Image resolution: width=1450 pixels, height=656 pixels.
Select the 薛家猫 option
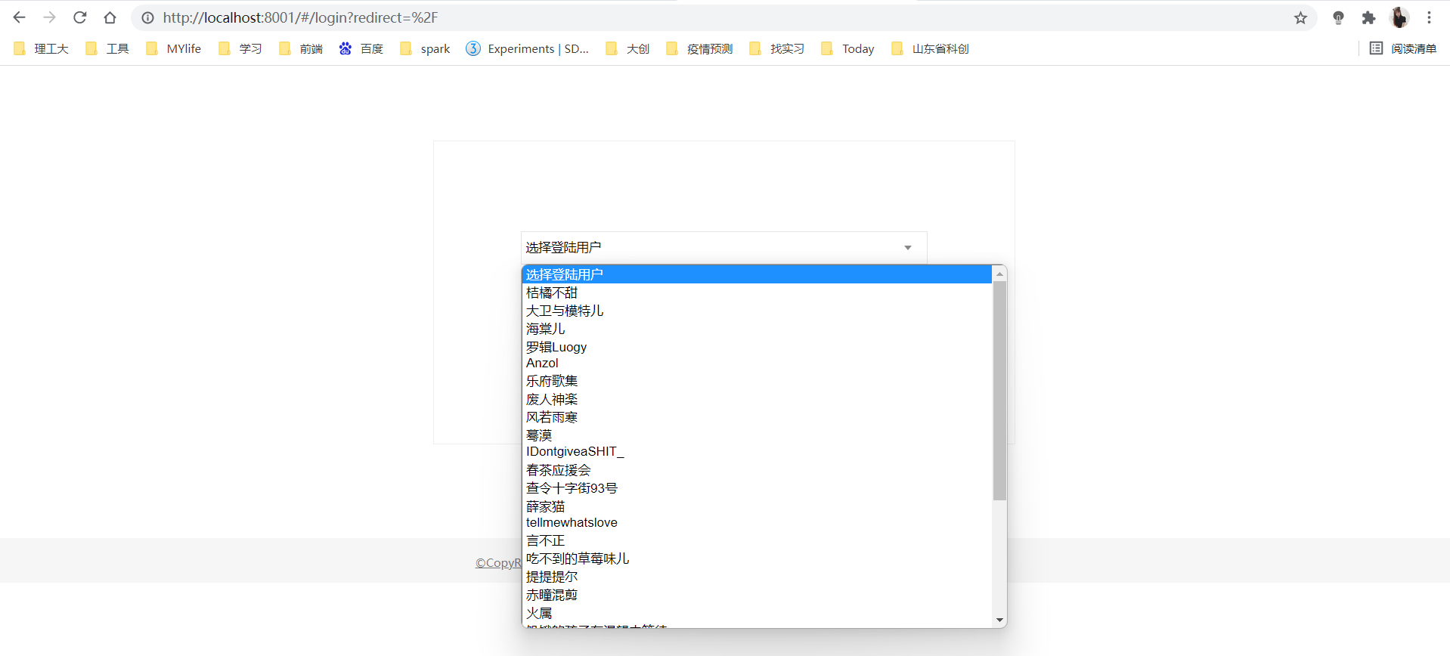[x=757, y=506]
